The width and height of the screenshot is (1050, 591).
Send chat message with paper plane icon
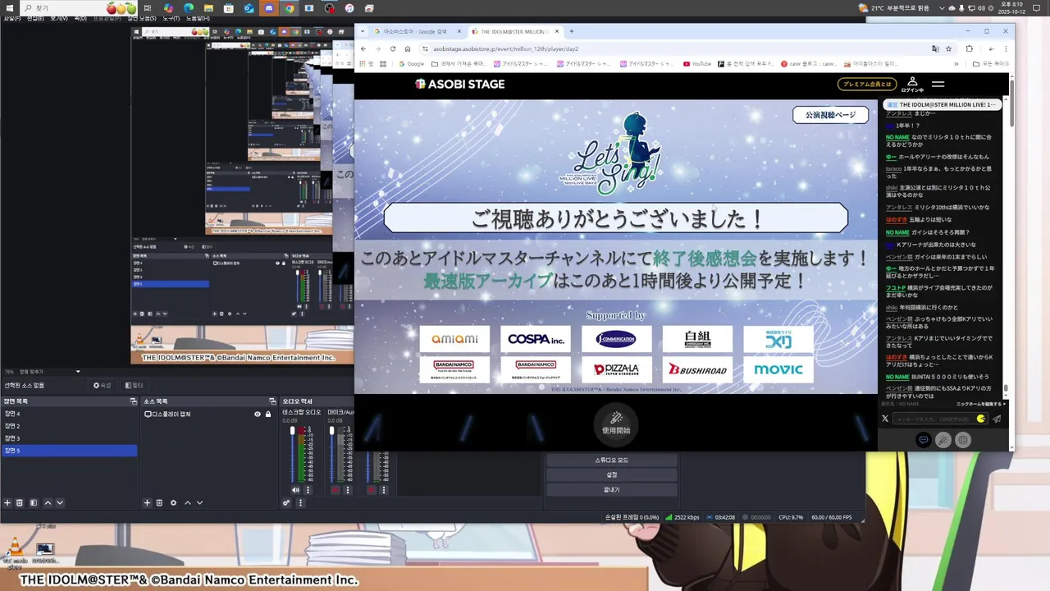(997, 419)
